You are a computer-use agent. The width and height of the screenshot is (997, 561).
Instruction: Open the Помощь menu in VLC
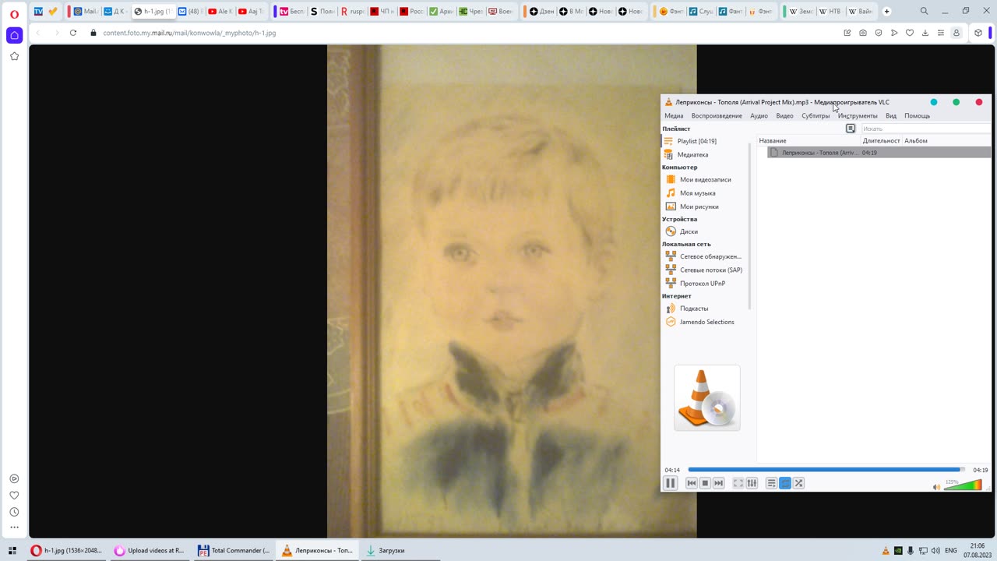917,115
